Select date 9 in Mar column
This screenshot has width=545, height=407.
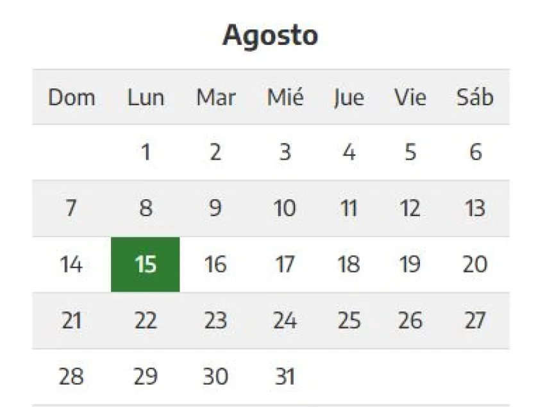pyautogui.click(x=215, y=208)
